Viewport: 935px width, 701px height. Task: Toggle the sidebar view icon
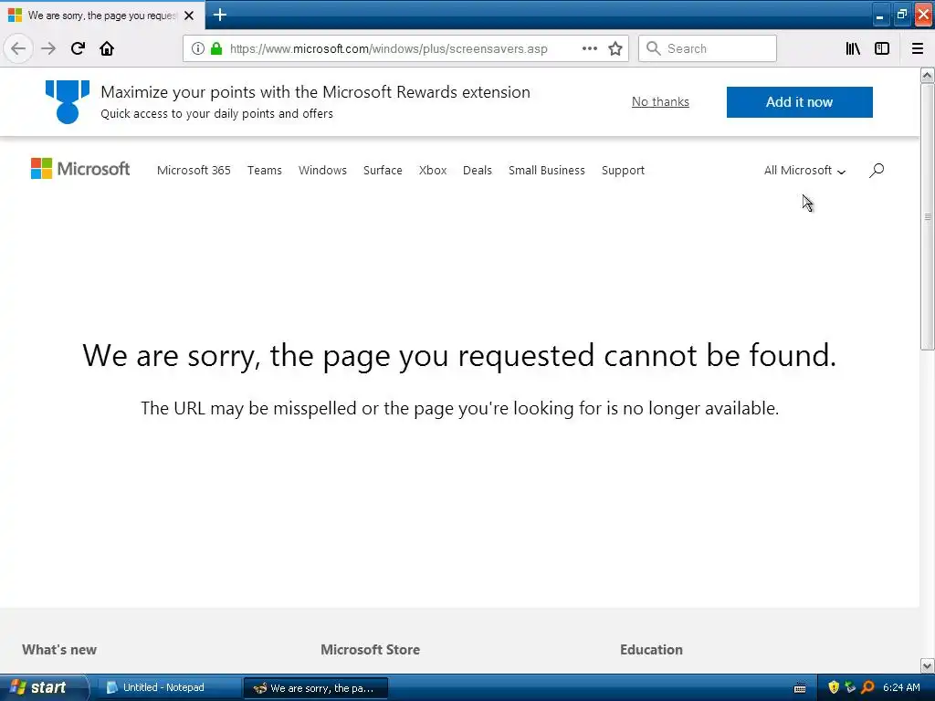coord(882,48)
